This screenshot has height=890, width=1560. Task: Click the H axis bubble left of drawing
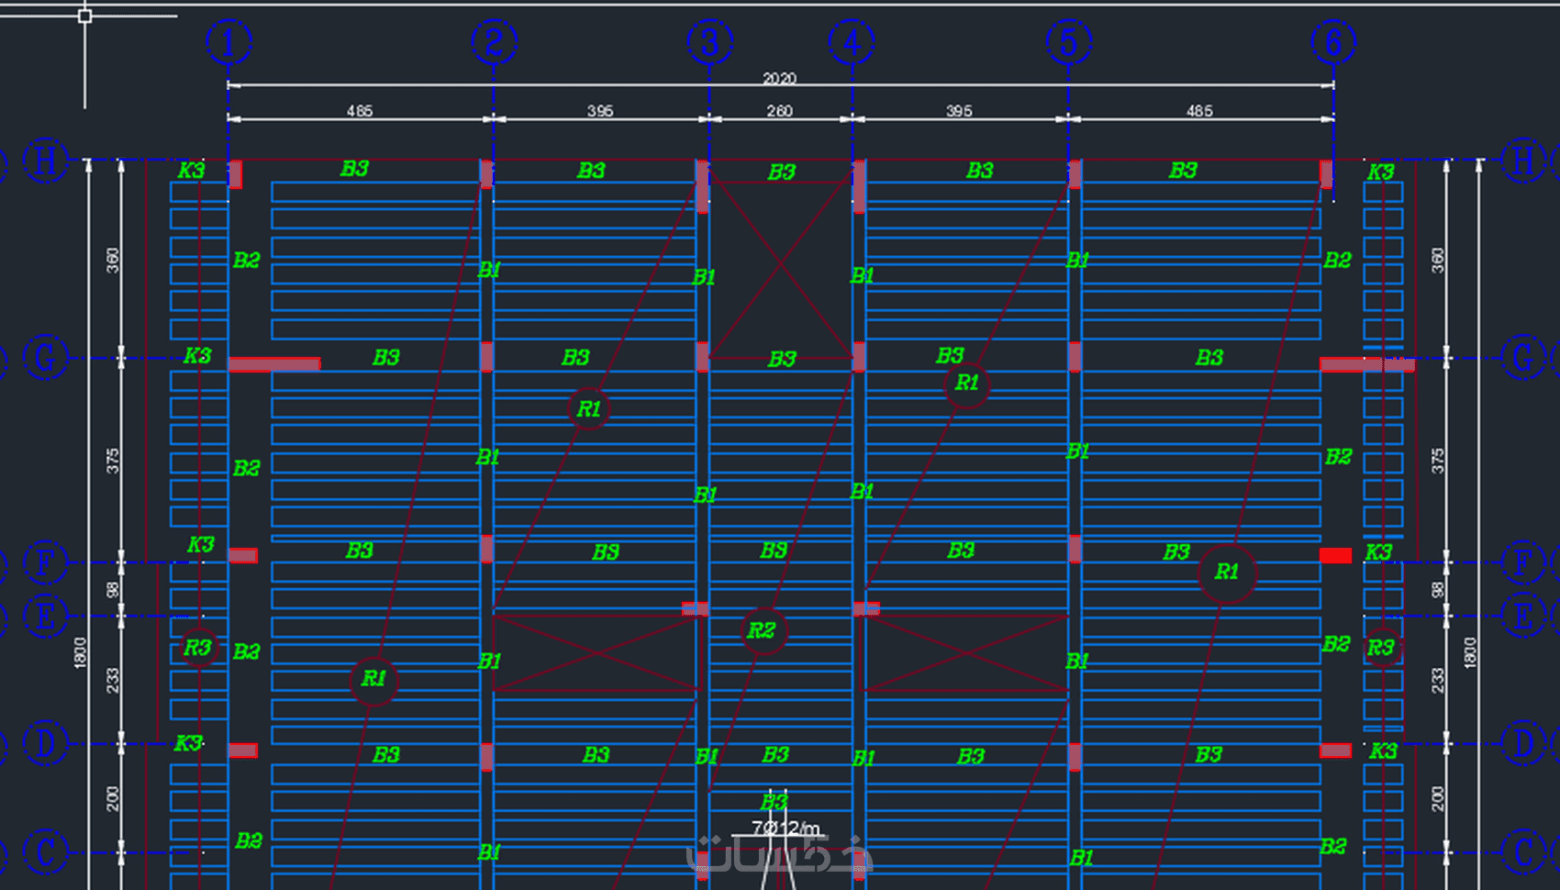(x=45, y=161)
